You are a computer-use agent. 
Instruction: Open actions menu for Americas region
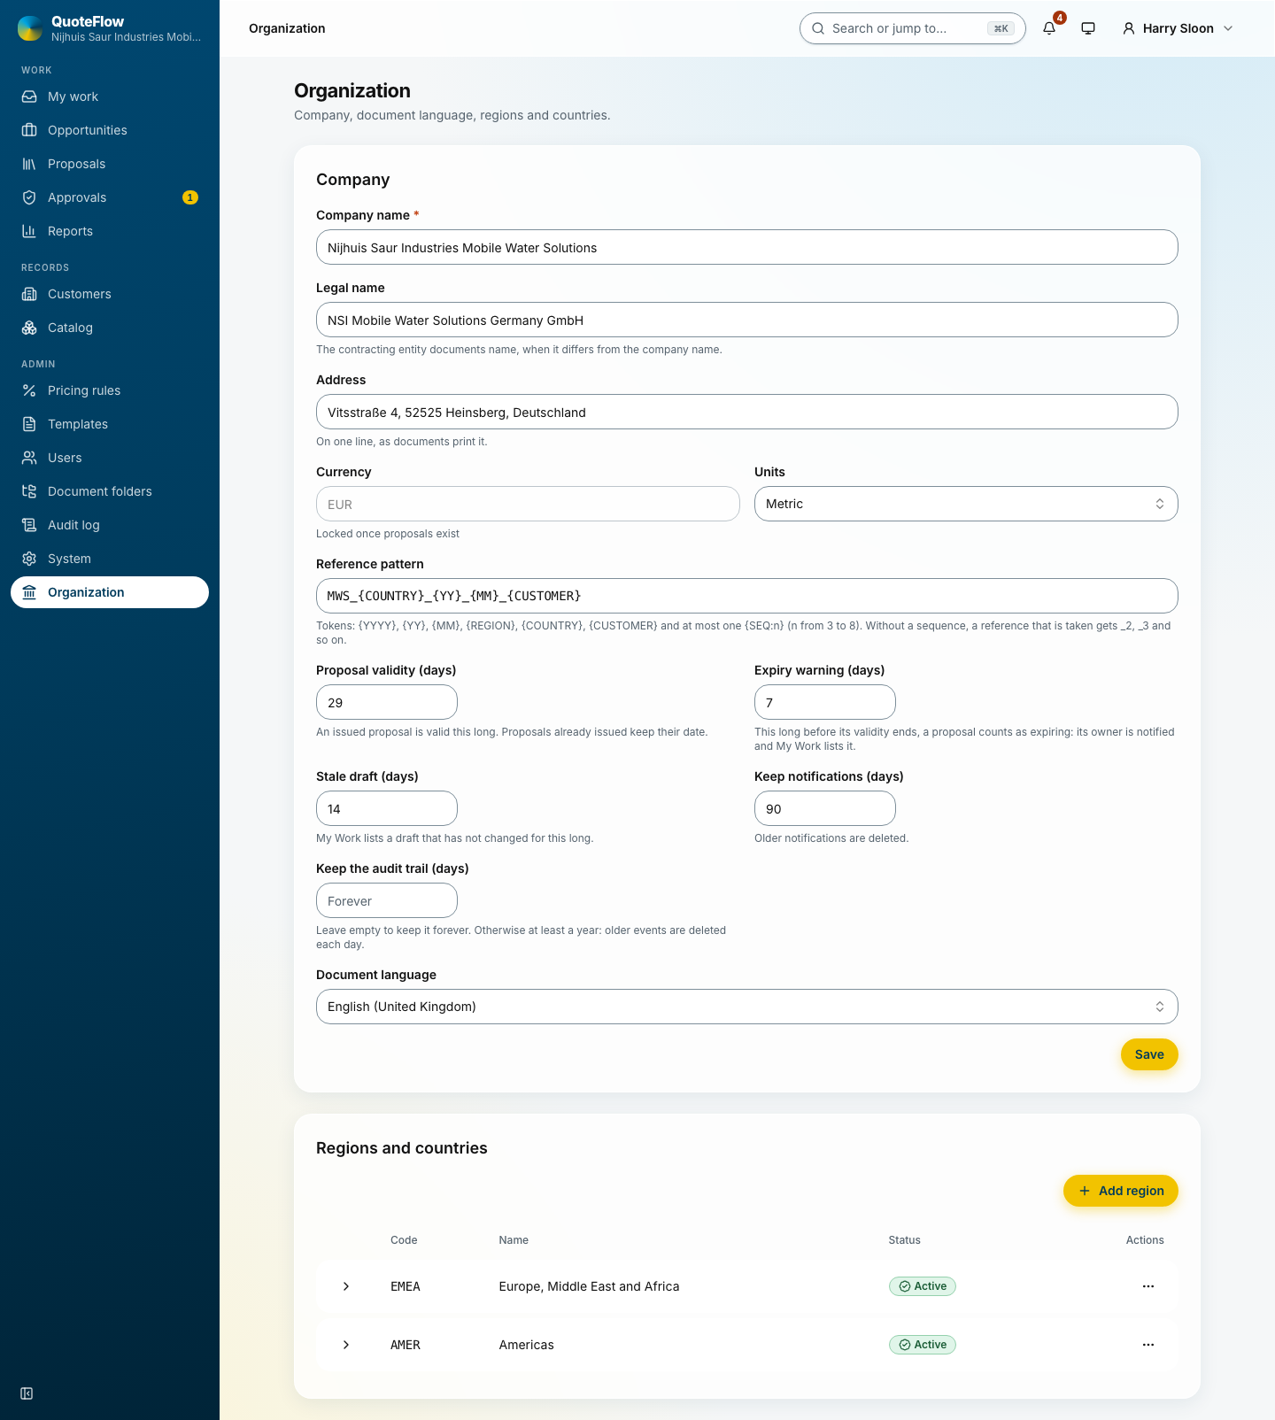click(1148, 1345)
